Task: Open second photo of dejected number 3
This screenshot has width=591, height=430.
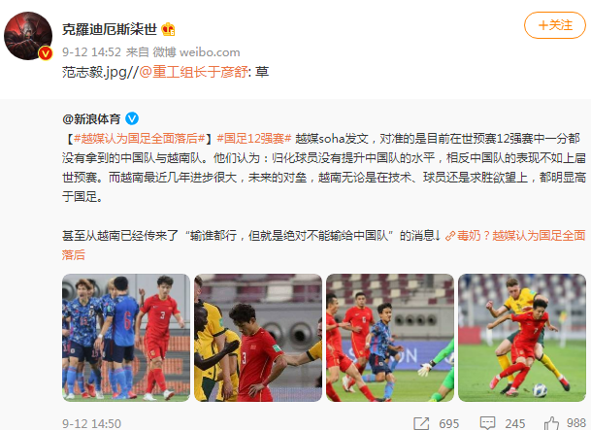Action: click(x=258, y=338)
